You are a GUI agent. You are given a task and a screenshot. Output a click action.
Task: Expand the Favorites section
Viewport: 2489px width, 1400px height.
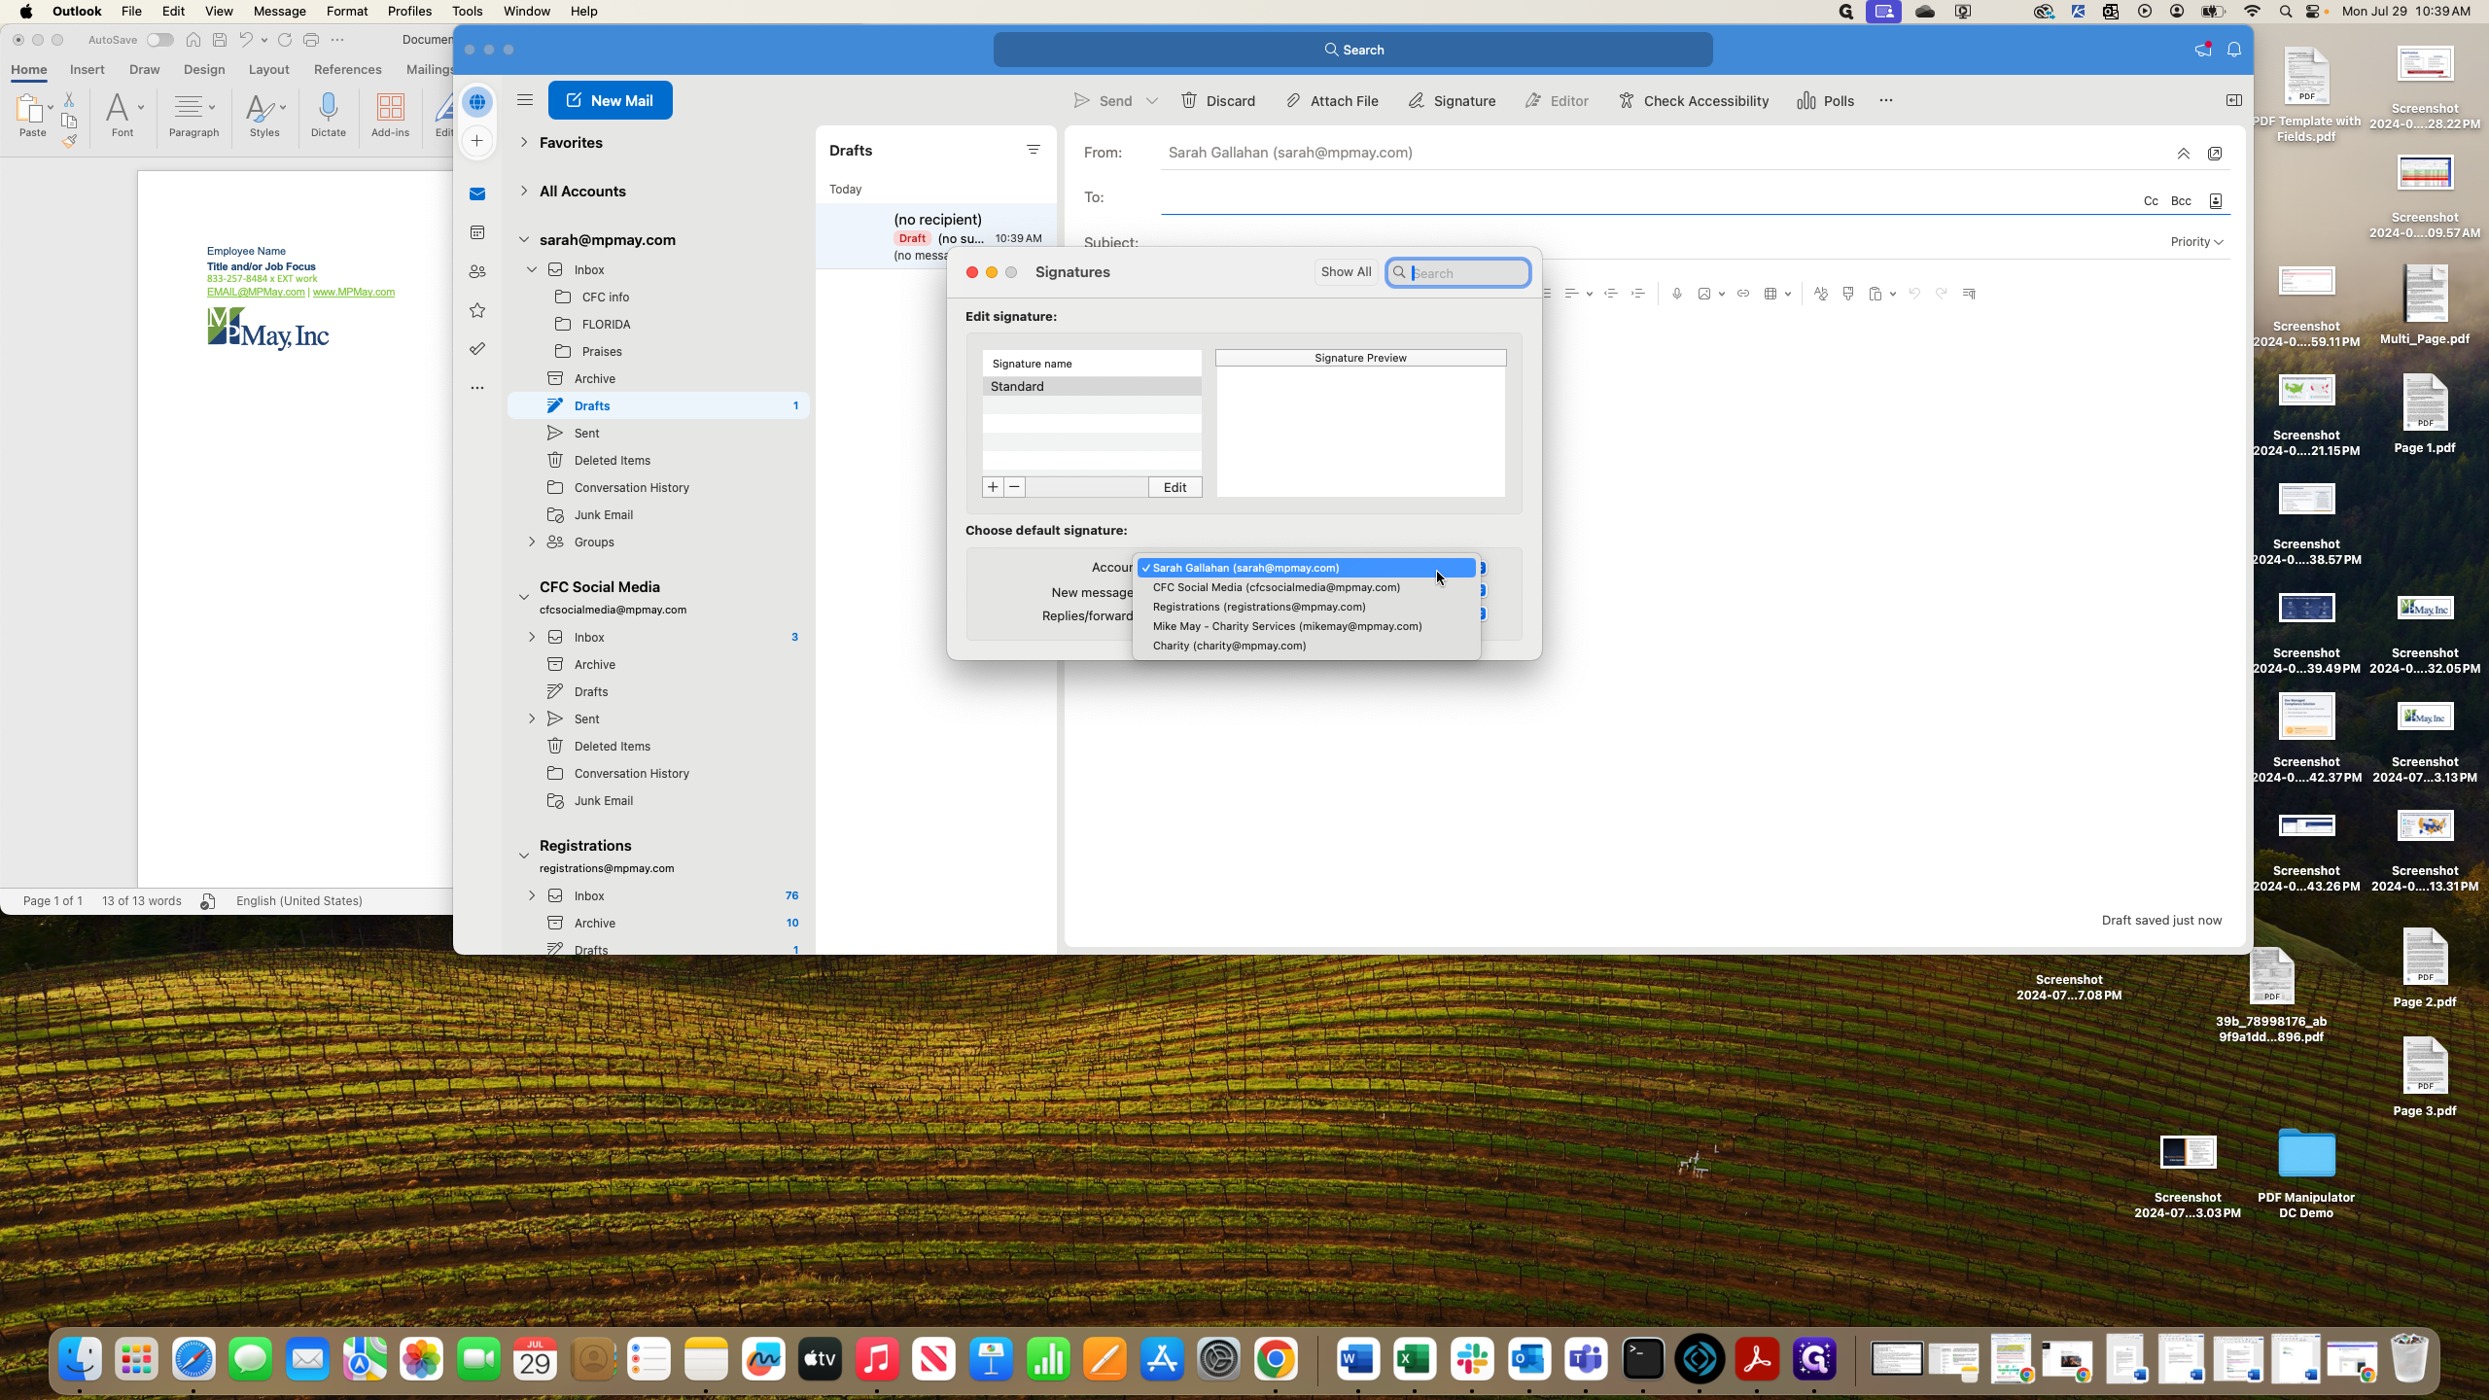(x=524, y=143)
